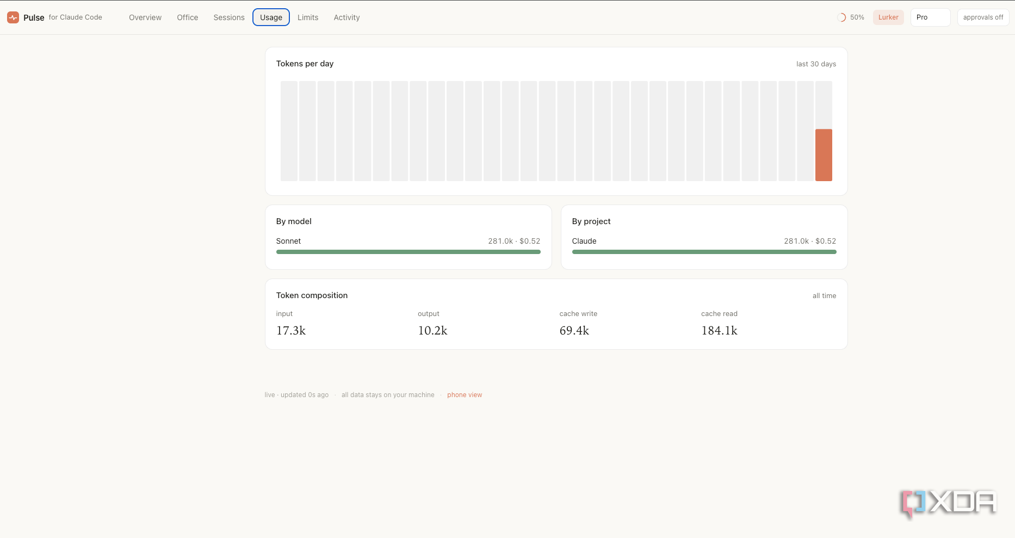Open the Pro plan dropdown

coord(930,17)
